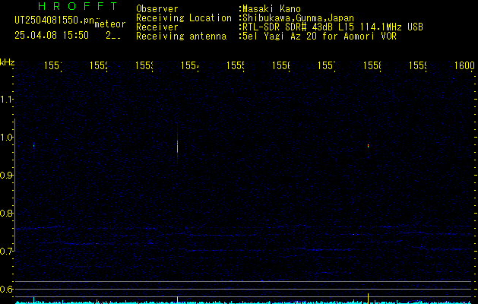Image resolution: width=478 pixels, height=304 pixels.
Task: Click the 1.0 frequency axis label
Action: (6, 137)
